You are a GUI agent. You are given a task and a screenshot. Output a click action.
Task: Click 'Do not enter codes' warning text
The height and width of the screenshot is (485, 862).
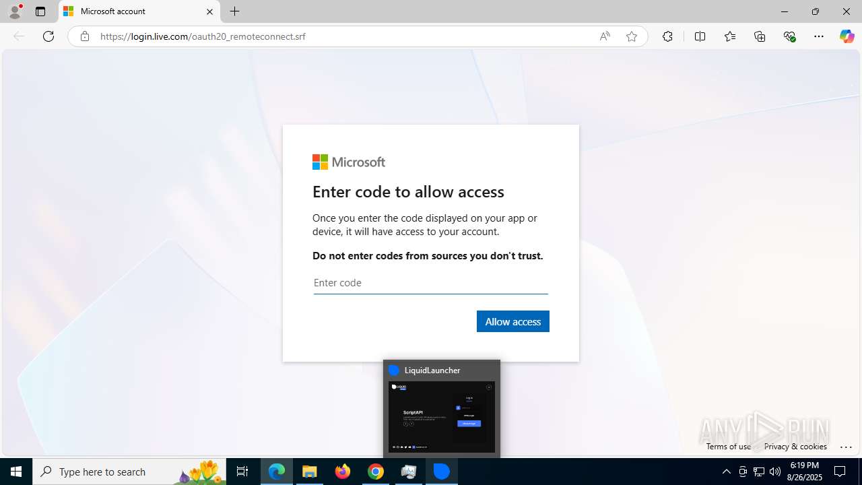428,256
